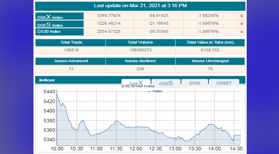Click the DSEX Index row label
Viewport: 279px width, 154px height.
[x=59, y=17]
